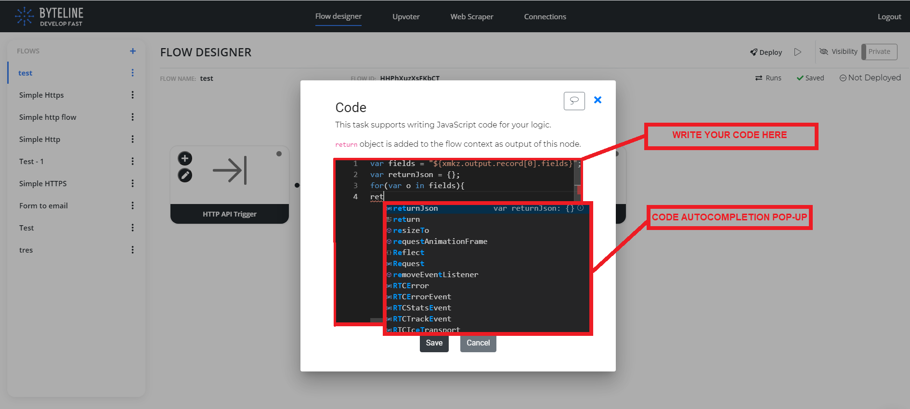Click the edit pencil icon on trigger node
This screenshot has height=409, width=910.
(185, 175)
